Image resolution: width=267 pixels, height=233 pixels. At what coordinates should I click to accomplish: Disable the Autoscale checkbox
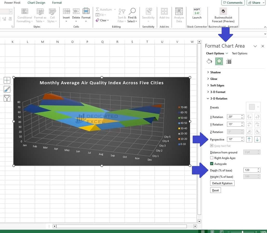click(211, 164)
